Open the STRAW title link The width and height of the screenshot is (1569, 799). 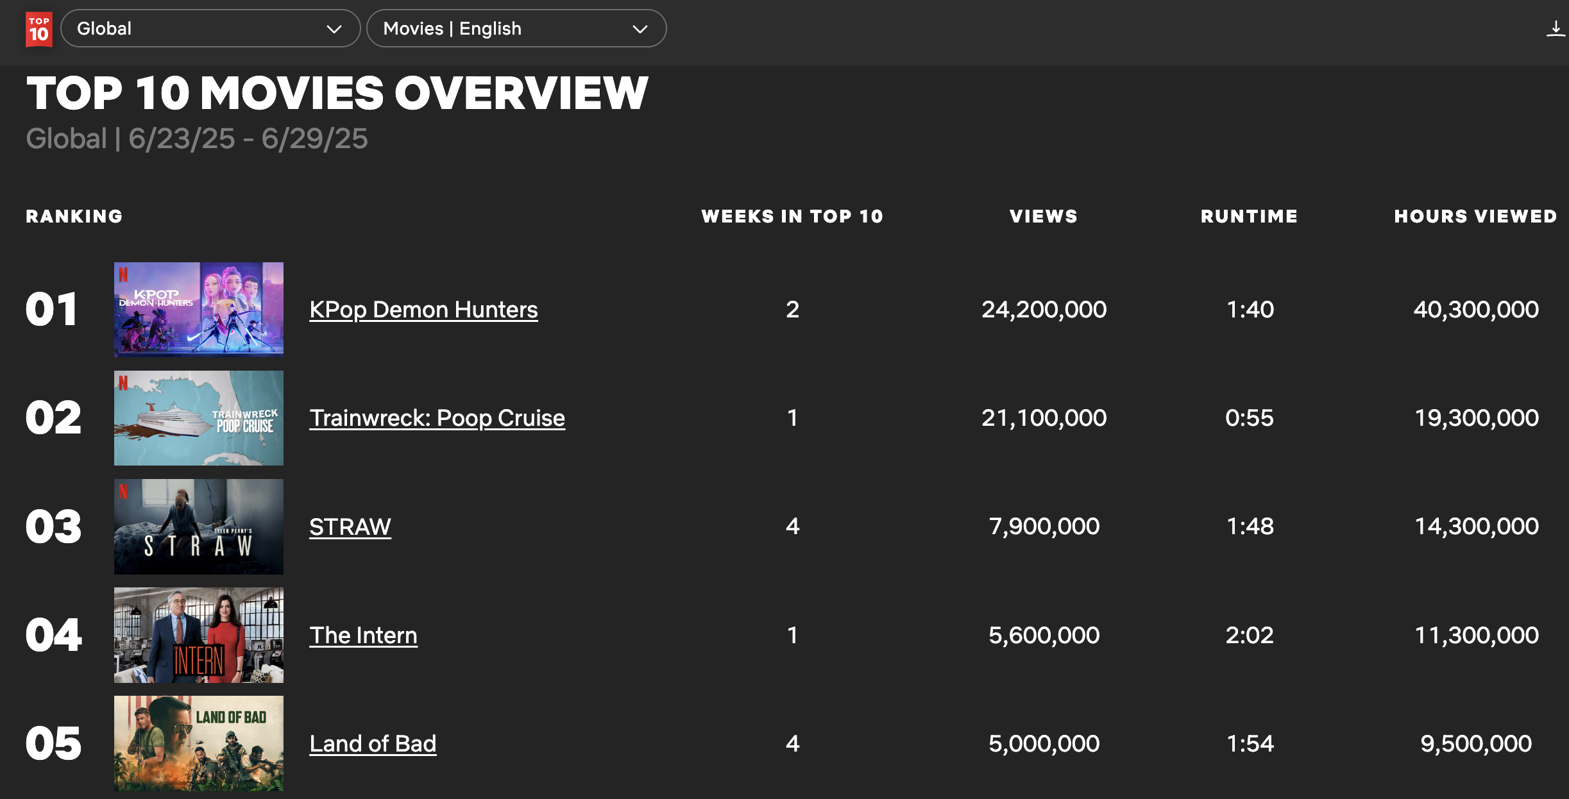pos(350,527)
